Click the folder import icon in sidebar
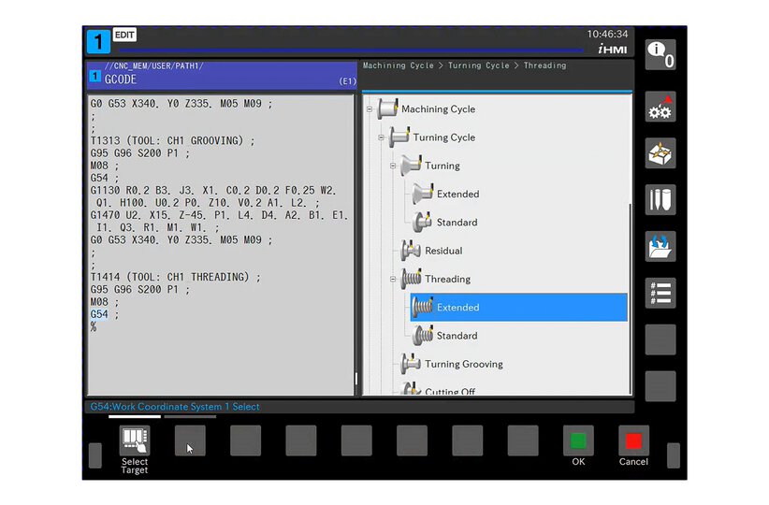 point(660,247)
